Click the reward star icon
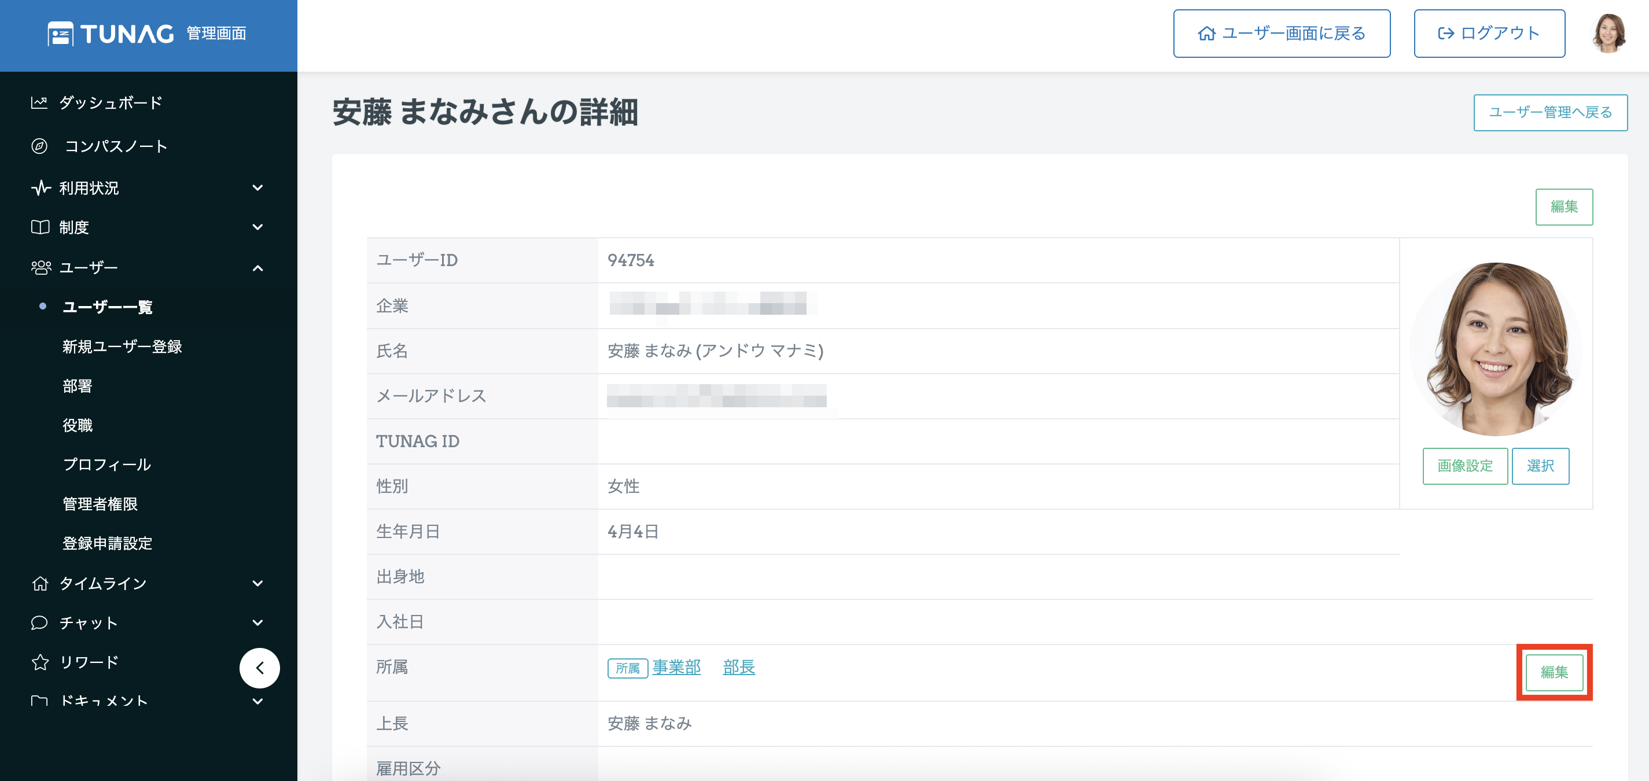This screenshot has width=1649, height=781. 40,662
